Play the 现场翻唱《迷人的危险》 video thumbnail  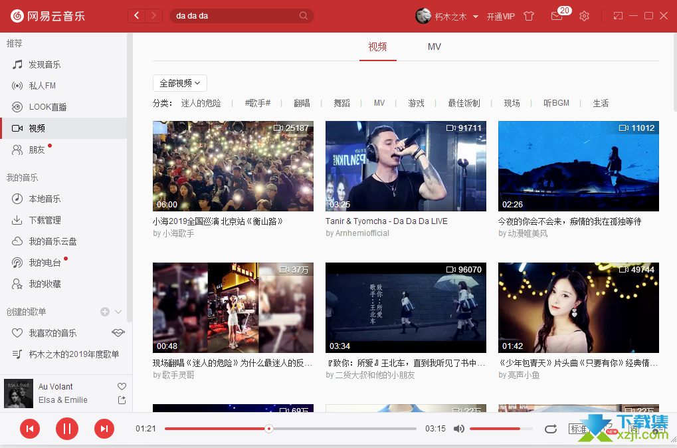click(233, 308)
